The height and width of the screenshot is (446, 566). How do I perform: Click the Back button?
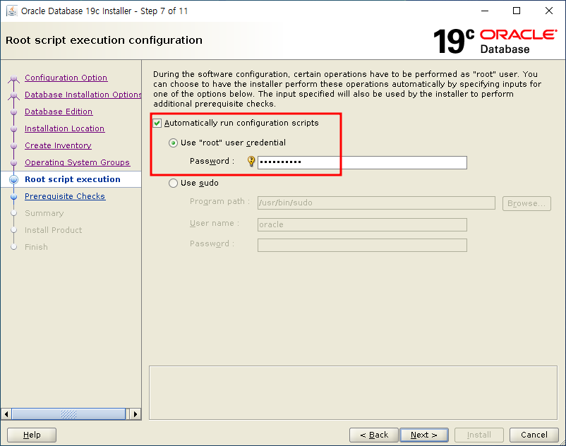374,435
